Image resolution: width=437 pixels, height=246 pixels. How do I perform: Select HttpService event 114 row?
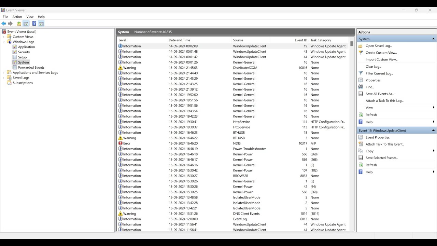(x=233, y=122)
